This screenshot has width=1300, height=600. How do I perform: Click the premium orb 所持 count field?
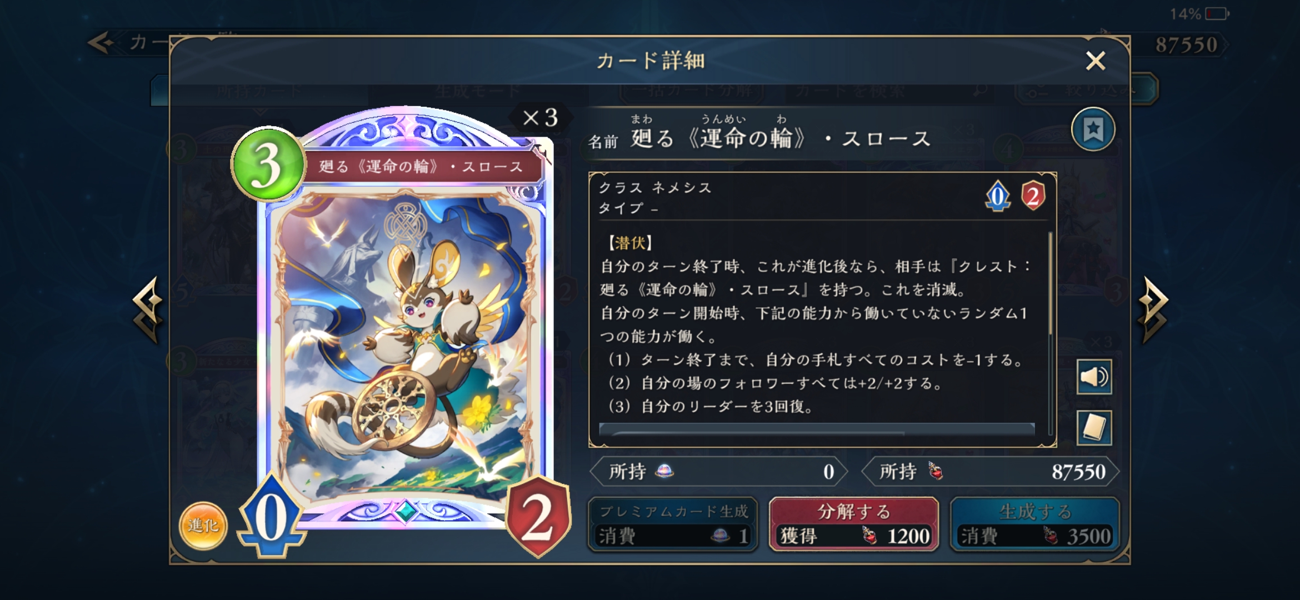[718, 472]
